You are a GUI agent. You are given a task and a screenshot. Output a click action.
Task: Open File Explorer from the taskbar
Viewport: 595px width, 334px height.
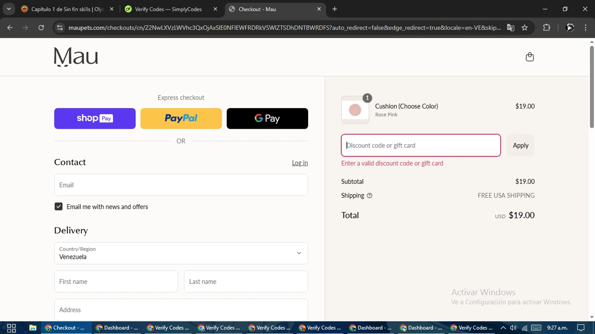[x=33, y=328]
